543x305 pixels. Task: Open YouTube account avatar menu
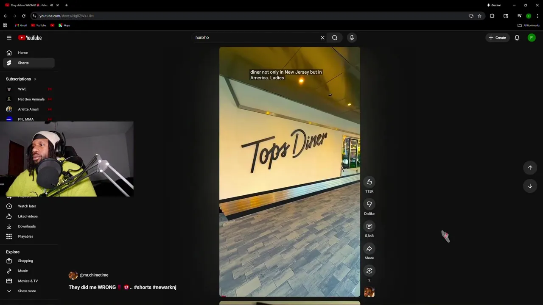pyautogui.click(x=531, y=38)
